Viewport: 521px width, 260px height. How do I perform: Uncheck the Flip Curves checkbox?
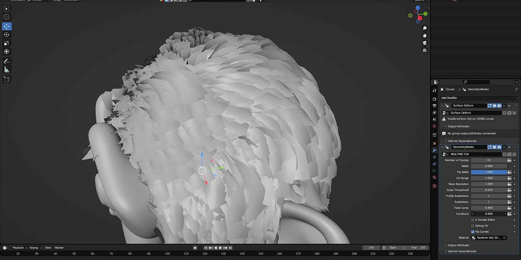tap(473, 232)
